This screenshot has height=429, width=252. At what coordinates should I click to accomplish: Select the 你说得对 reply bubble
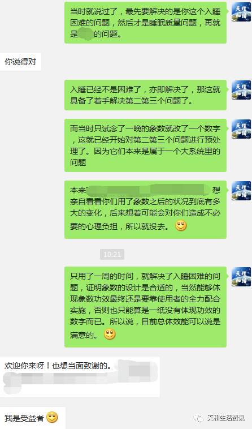[x=20, y=62]
